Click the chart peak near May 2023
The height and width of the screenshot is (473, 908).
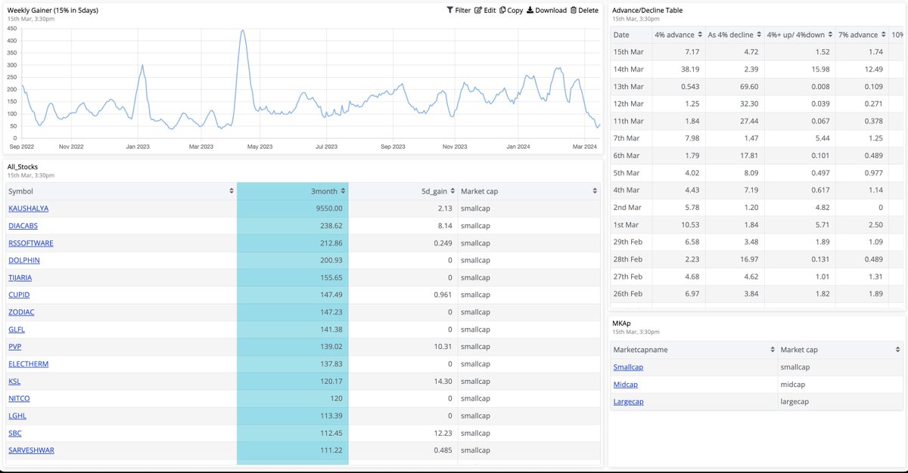[x=242, y=32]
